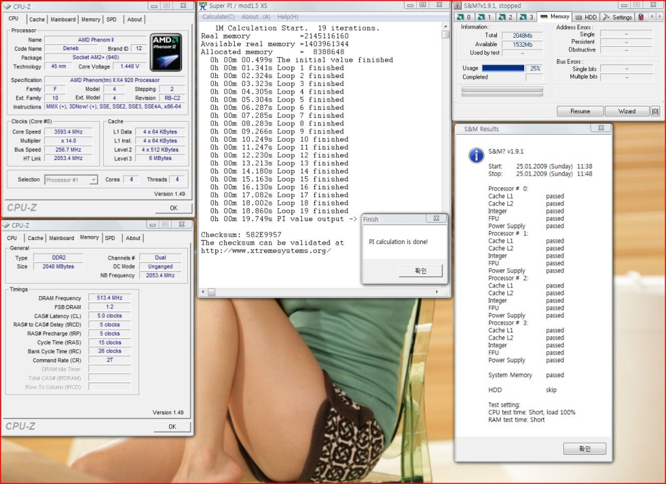This screenshot has width=666, height=484.
Task: Open About tab in the Timings CPU-Z window
Action: [133, 238]
